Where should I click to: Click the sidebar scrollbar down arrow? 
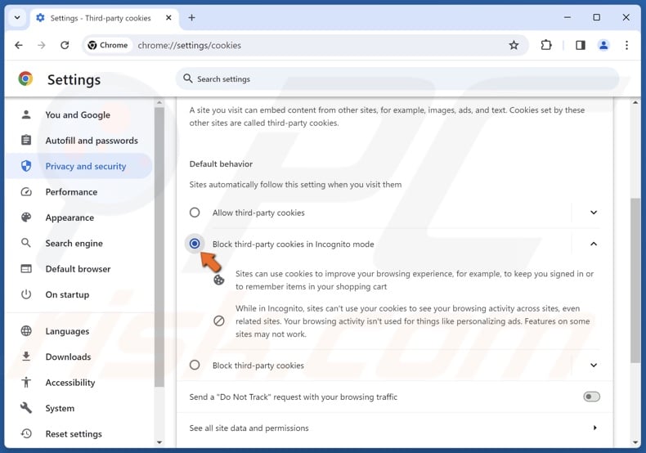(159, 442)
